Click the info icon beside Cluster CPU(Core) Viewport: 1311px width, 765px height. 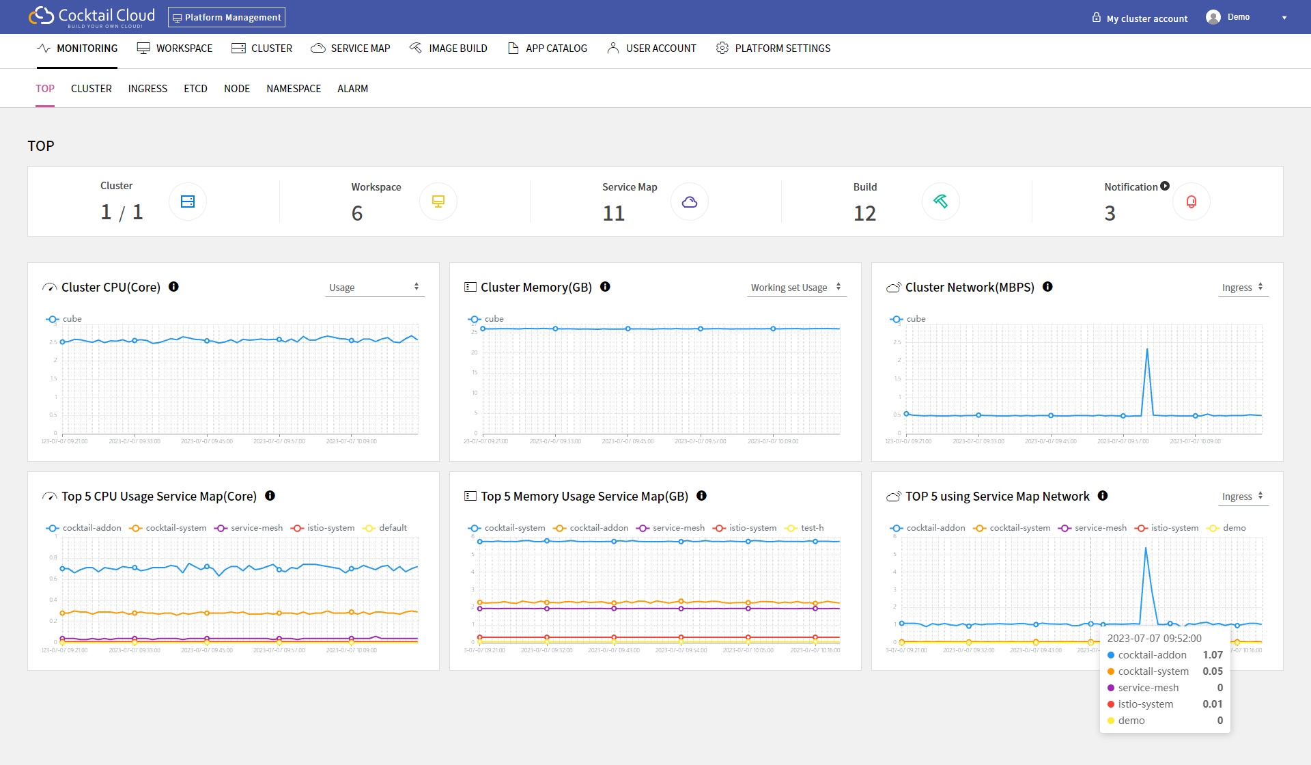point(173,287)
